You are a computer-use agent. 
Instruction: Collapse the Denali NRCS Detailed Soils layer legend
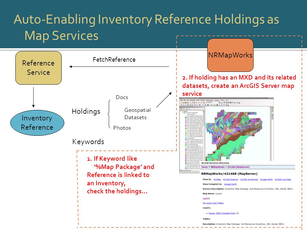pos(183,113)
